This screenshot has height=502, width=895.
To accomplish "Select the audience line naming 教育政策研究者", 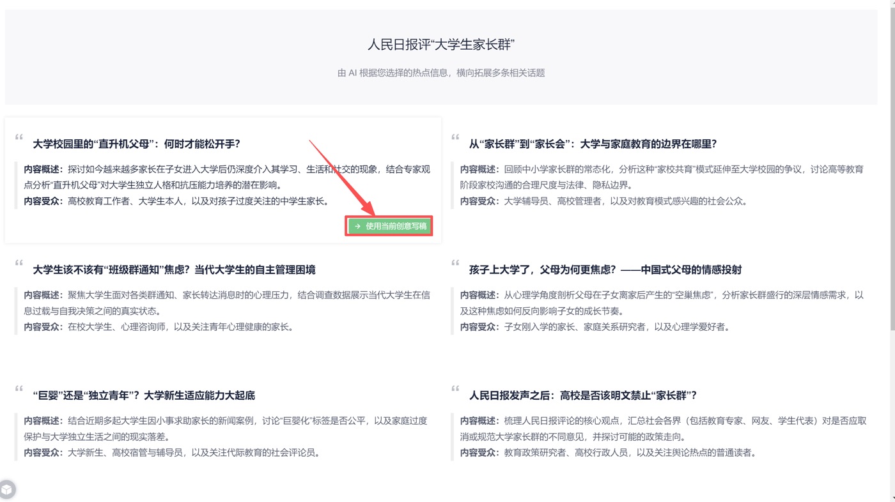I will click(x=610, y=453).
